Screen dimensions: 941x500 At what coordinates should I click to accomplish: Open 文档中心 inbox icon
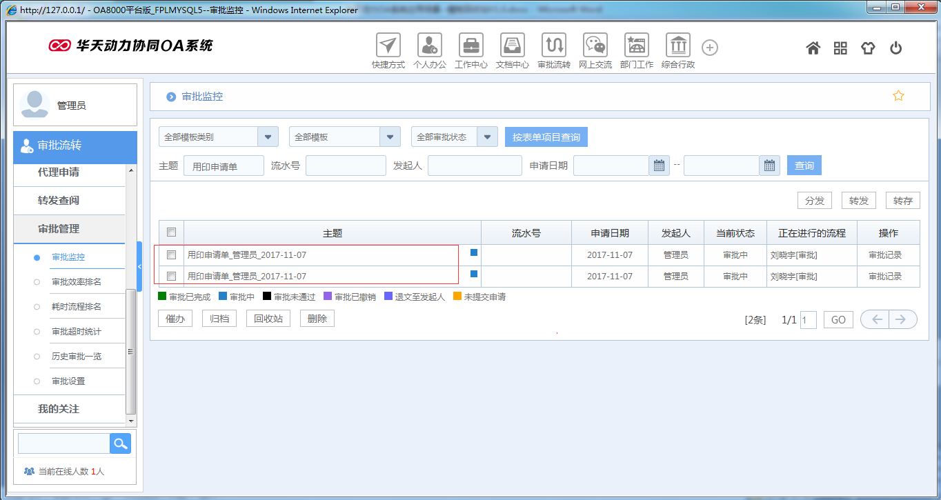[512, 46]
